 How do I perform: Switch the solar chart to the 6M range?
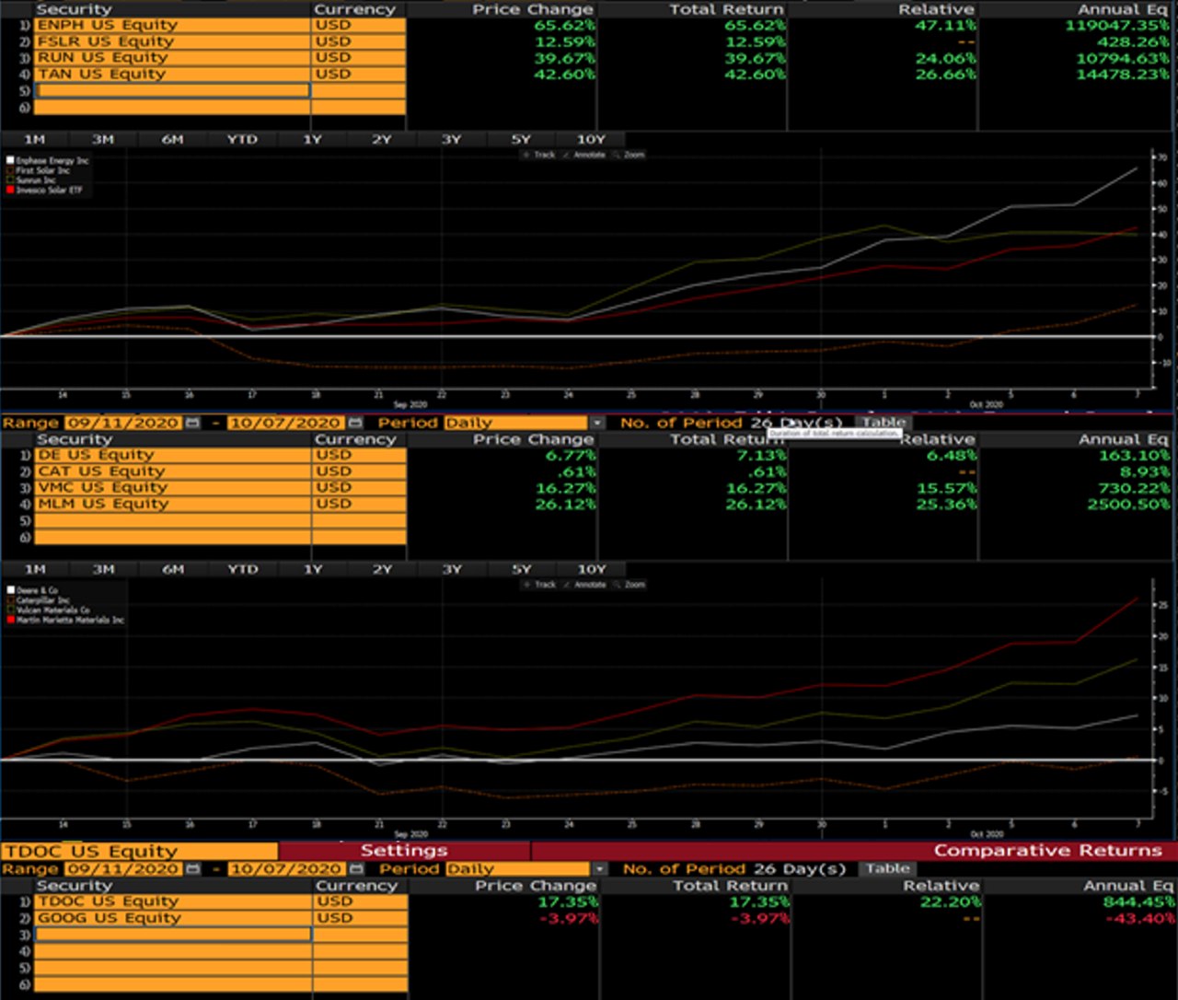(x=173, y=139)
